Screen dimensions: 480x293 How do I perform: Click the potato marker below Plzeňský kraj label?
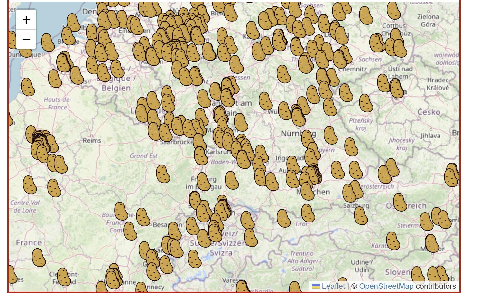(351, 147)
